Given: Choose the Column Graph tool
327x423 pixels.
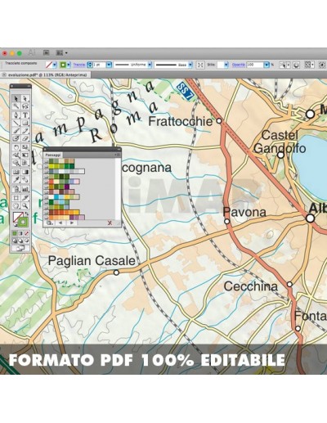Looking at the screenshot, I should point(25,188).
